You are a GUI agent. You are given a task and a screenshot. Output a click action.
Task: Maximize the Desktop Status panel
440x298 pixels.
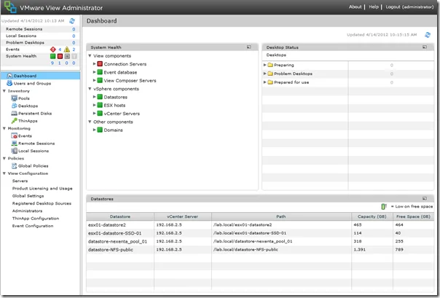point(425,47)
